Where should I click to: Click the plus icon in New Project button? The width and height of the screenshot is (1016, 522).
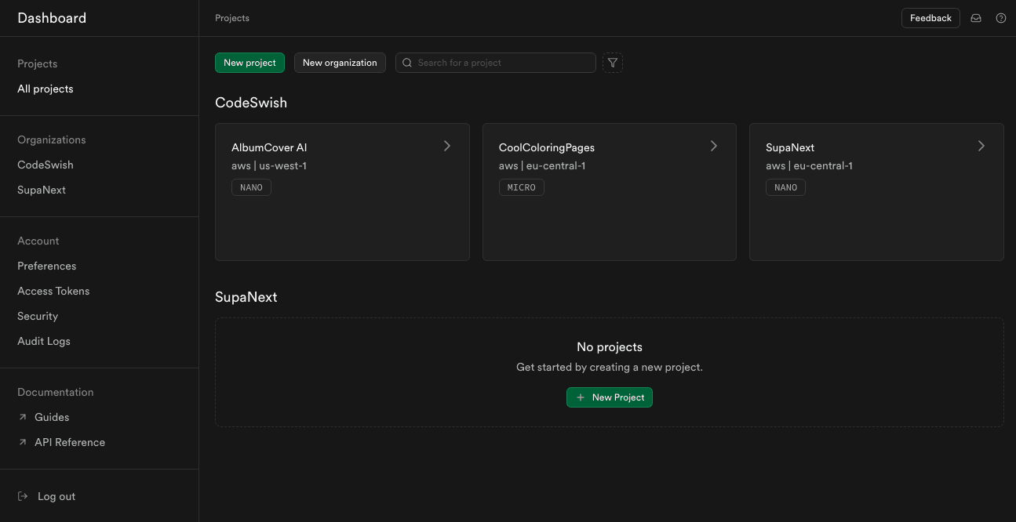pos(581,397)
